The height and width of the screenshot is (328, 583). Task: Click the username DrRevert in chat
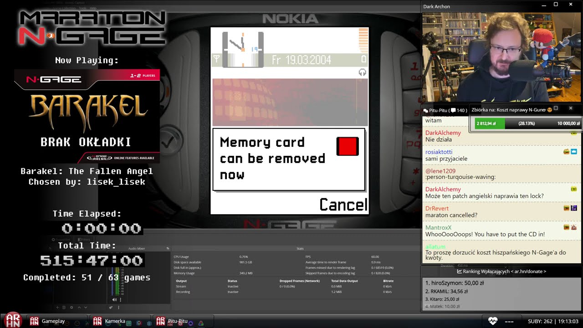point(437,208)
